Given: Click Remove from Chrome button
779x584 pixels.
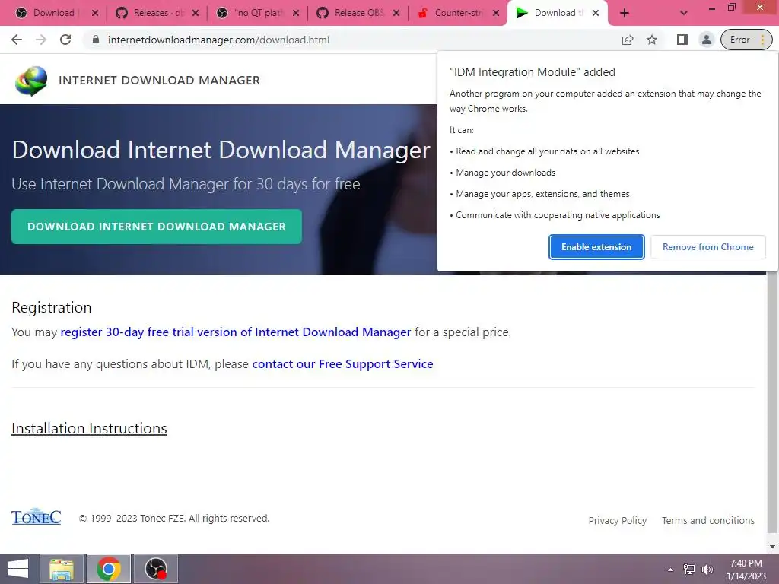Looking at the screenshot, I should click(x=707, y=247).
